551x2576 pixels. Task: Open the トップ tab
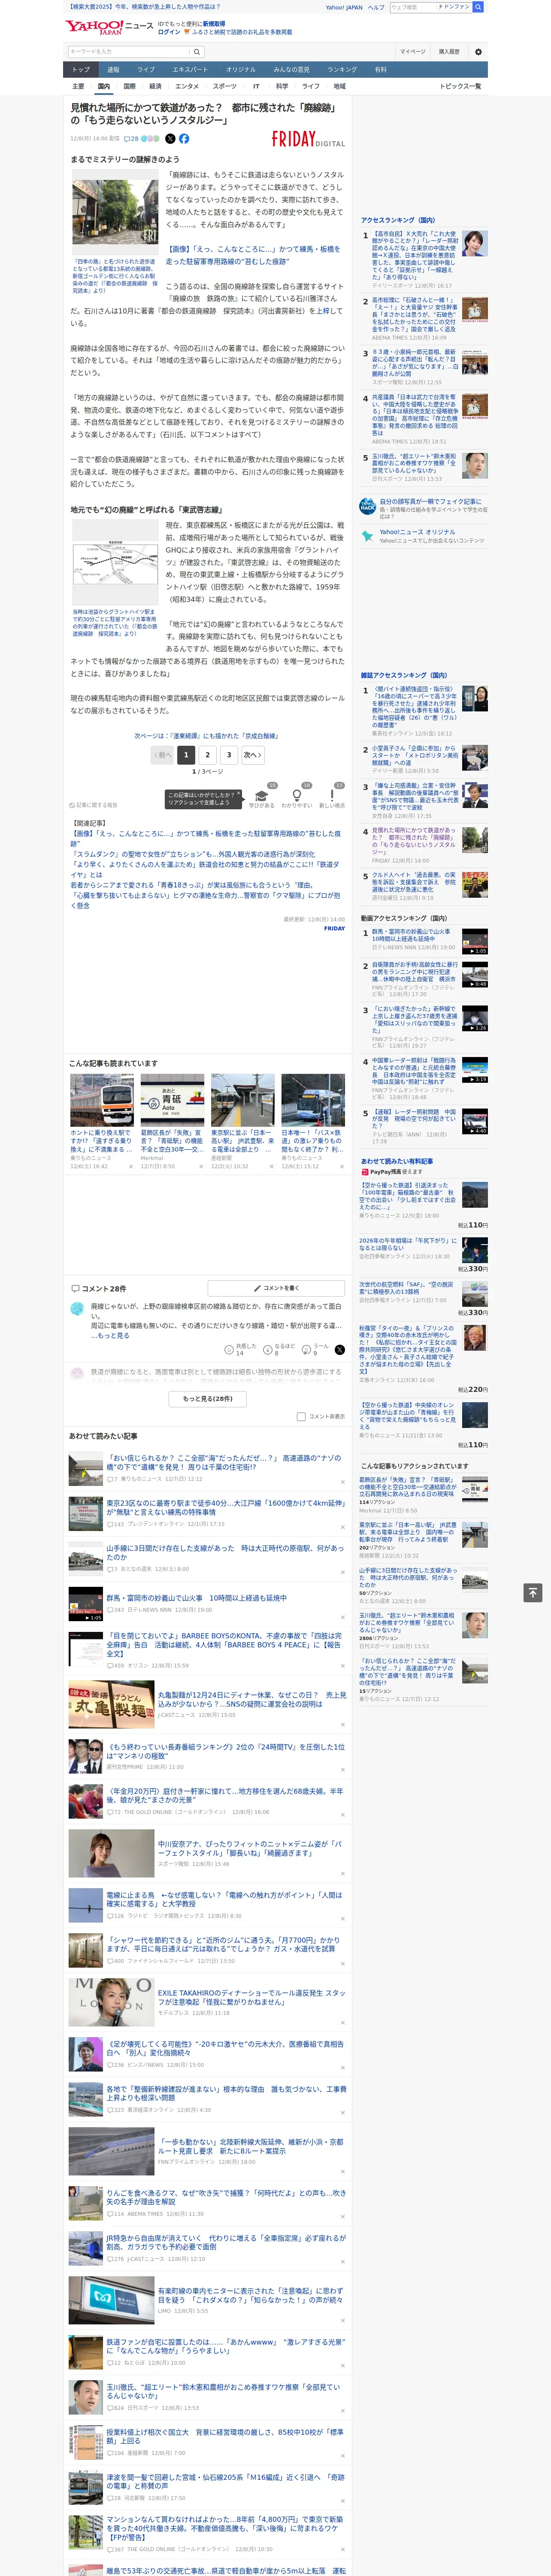click(x=81, y=70)
